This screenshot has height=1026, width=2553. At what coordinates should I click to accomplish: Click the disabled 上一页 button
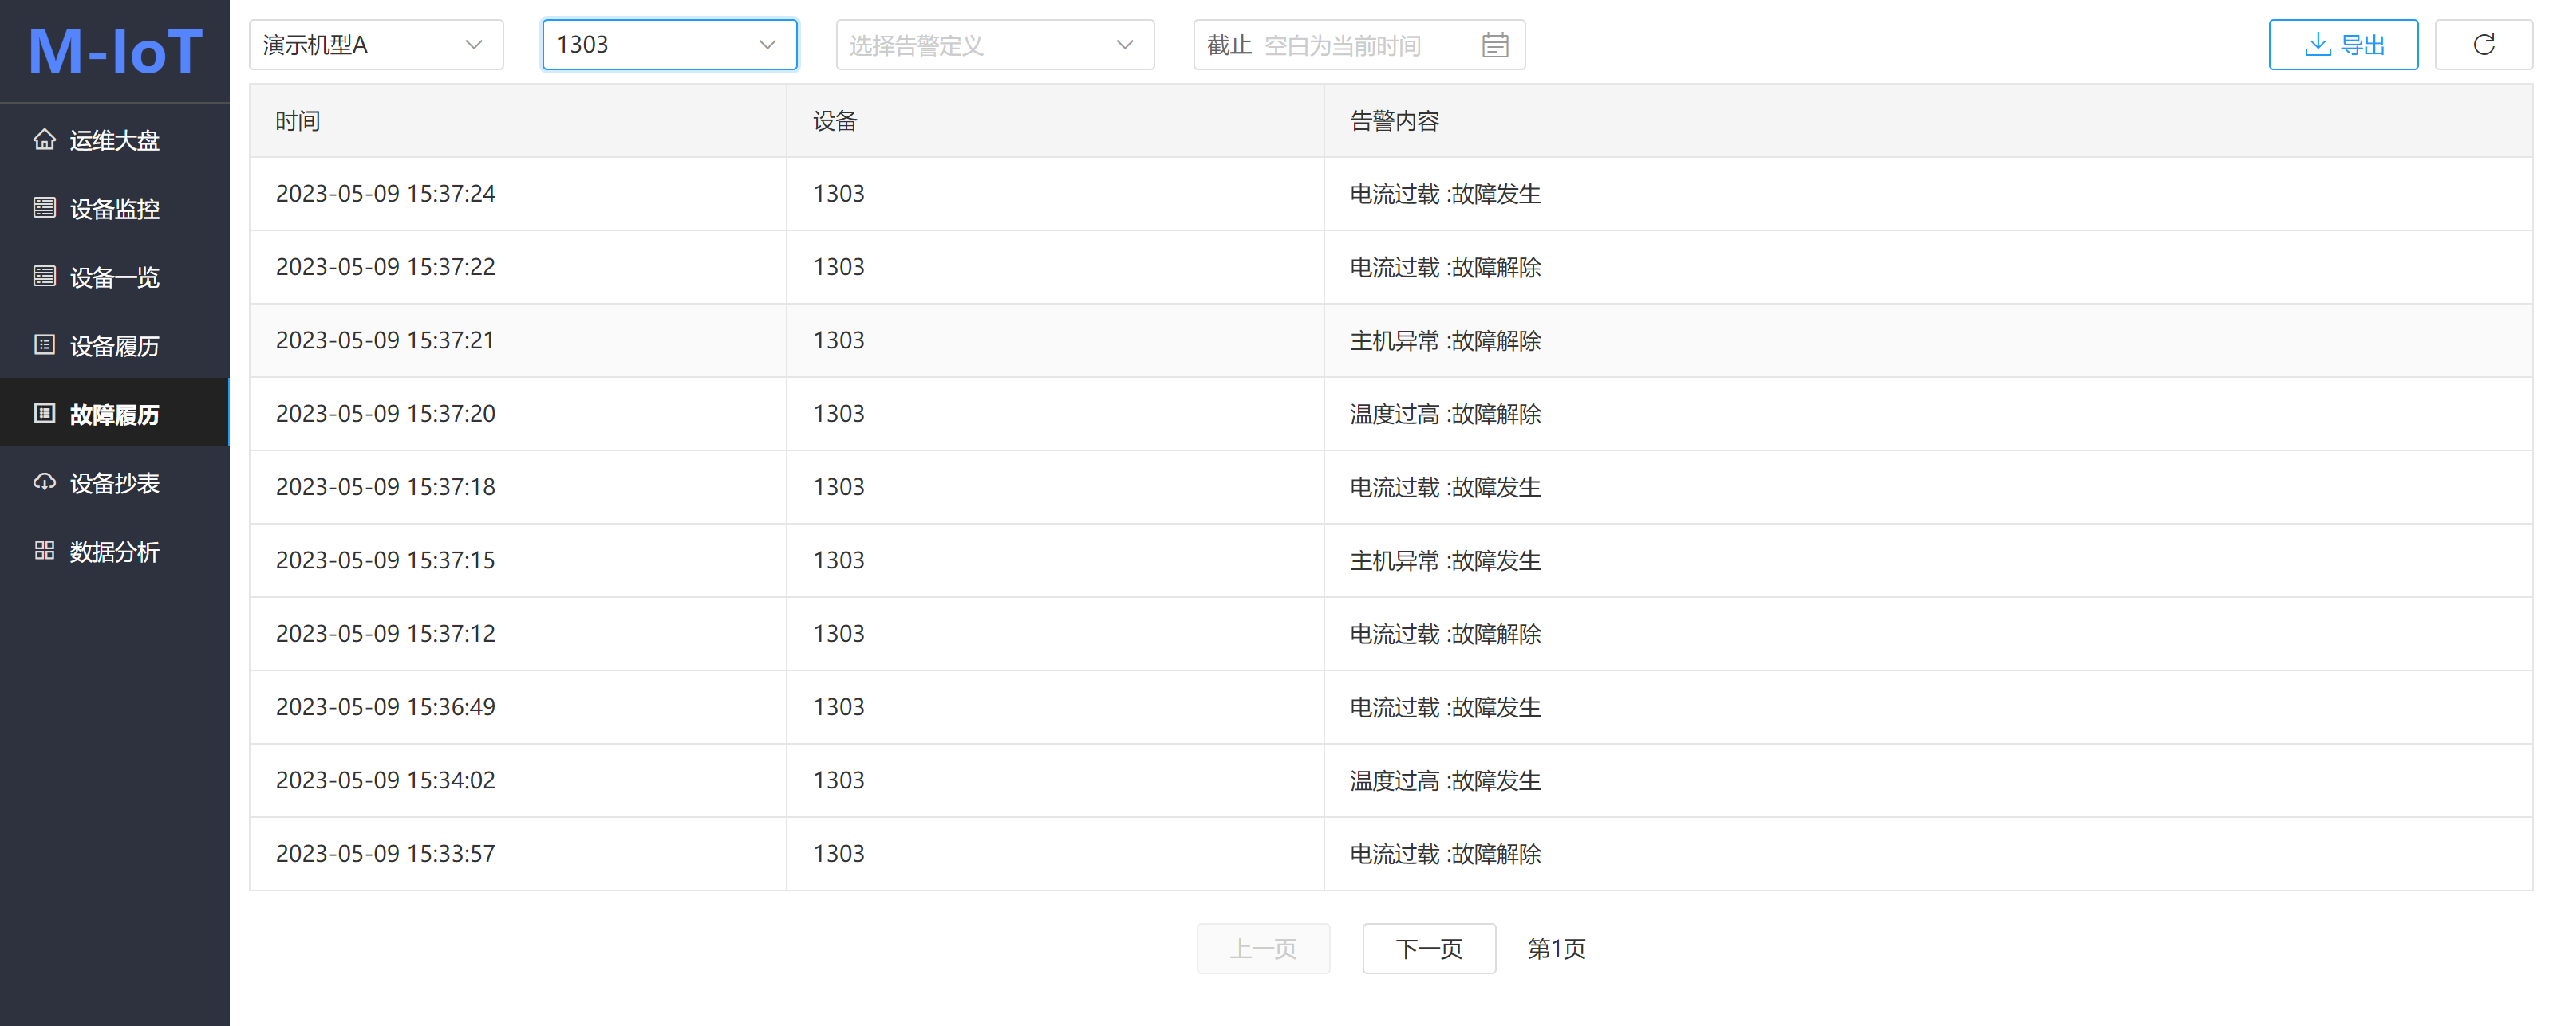click(x=1263, y=948)
